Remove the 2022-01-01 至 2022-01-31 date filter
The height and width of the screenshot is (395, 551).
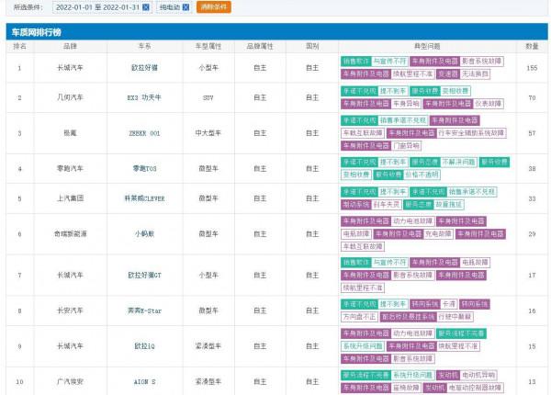[x=146, y=7]
